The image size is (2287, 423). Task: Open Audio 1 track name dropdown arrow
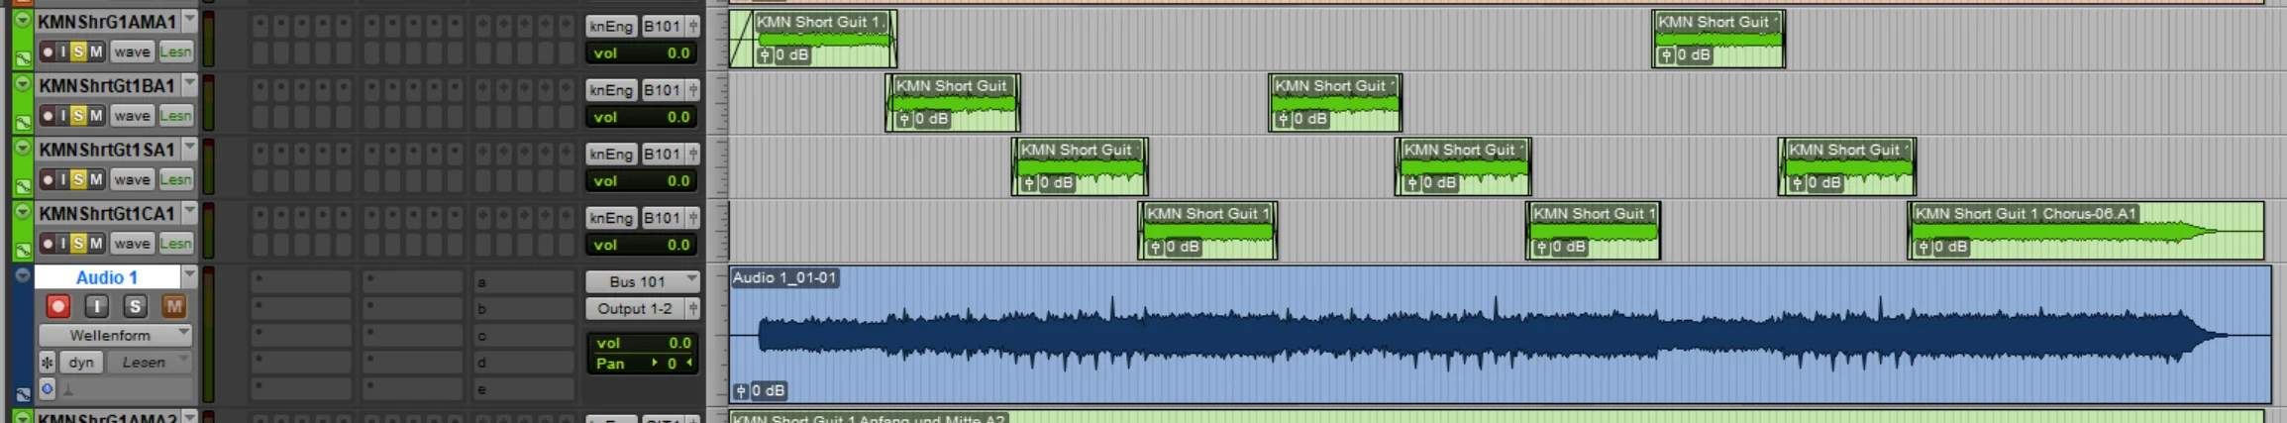(189, 276)
